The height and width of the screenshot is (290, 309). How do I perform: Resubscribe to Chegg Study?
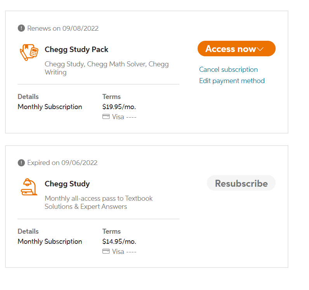click(241, 183)
